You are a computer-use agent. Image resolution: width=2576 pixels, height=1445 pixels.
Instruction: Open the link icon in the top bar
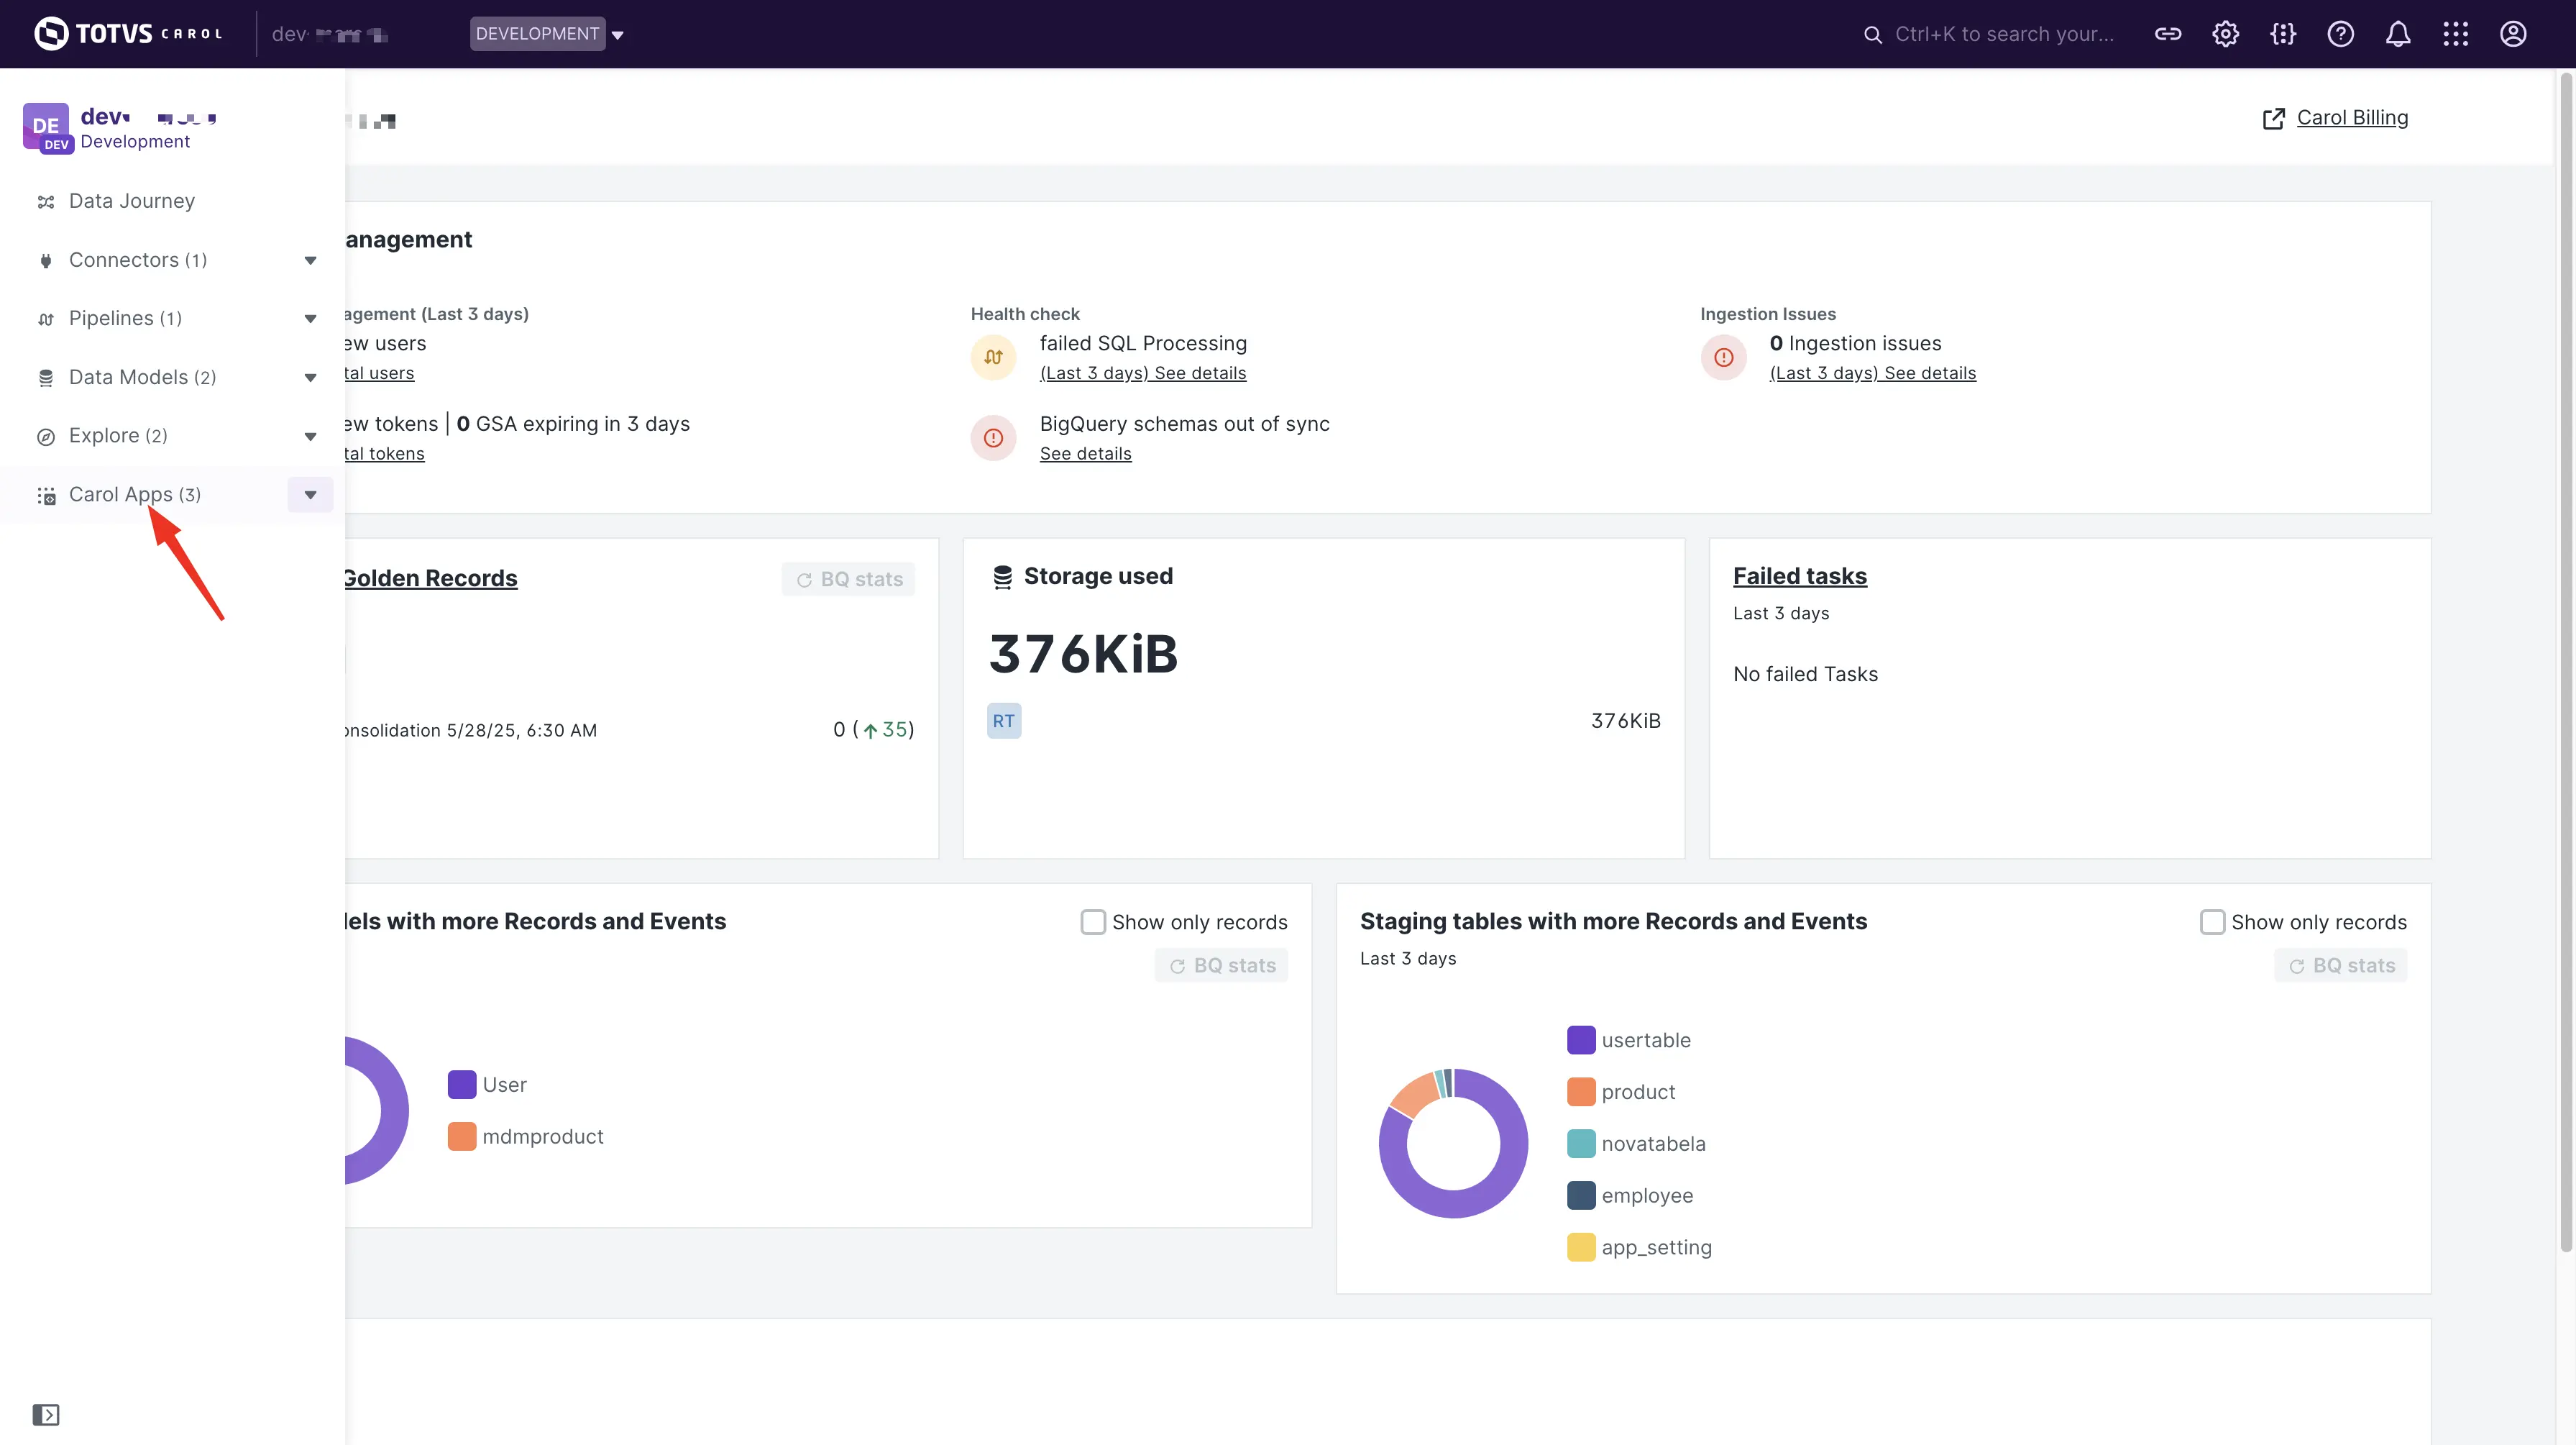click(x=2167, y=34)
